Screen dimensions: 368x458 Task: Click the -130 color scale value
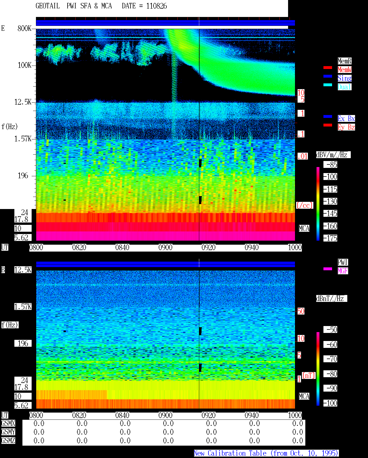click(330, 201)
